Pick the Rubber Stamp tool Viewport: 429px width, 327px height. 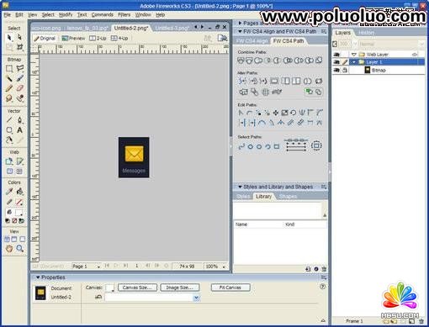tap(19, 98)
